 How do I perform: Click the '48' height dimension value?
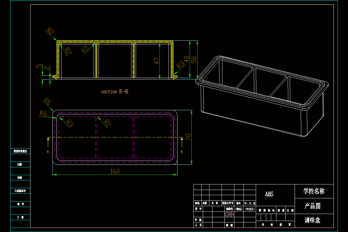click(187, 59)
